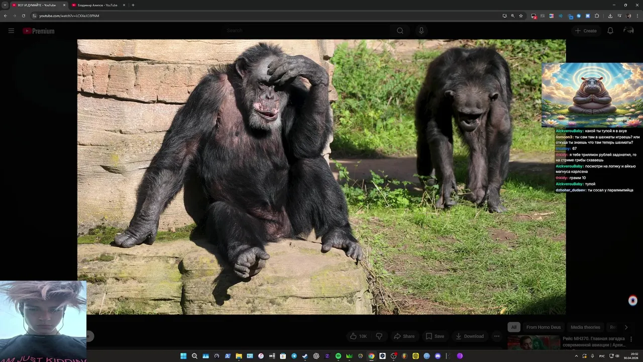Open Chrome media controls icon
Image resolution: width=643 pixels, height=362 pixels.
(619, 16)
